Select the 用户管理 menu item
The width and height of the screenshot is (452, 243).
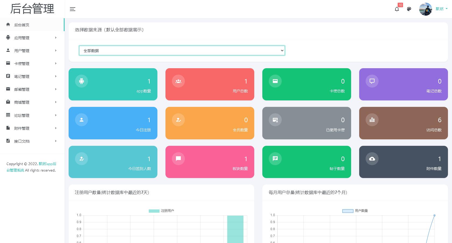[x=22, y=50]
